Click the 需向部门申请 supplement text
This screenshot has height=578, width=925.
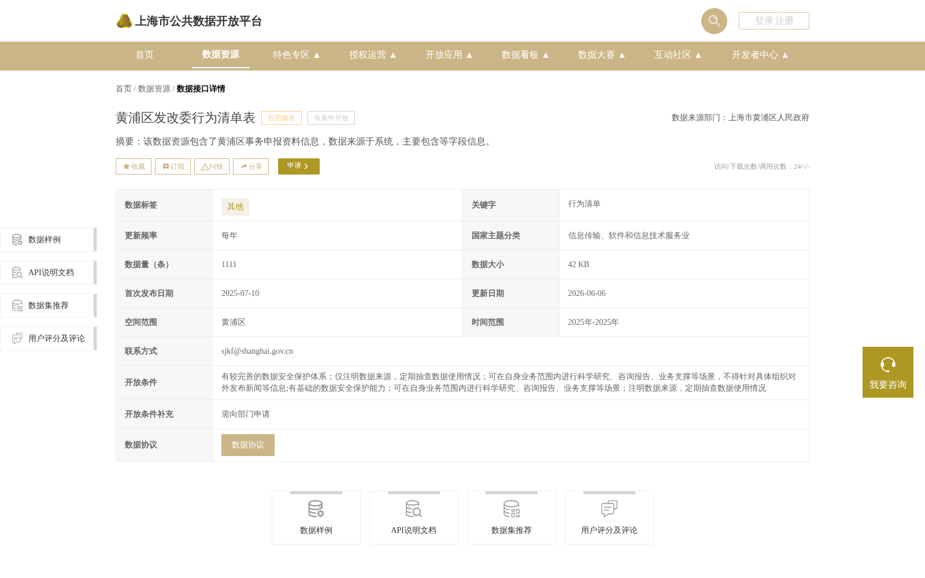point(246,414)
